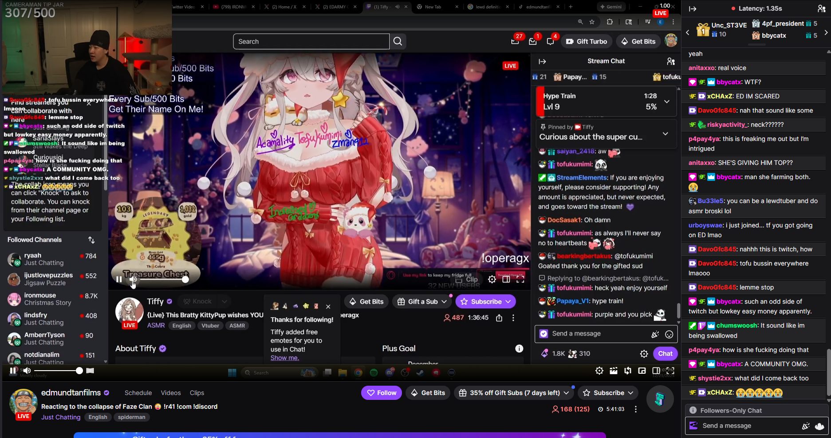Collapse the outer chat panel with arrow icon
831x438 pixels.
693,8
